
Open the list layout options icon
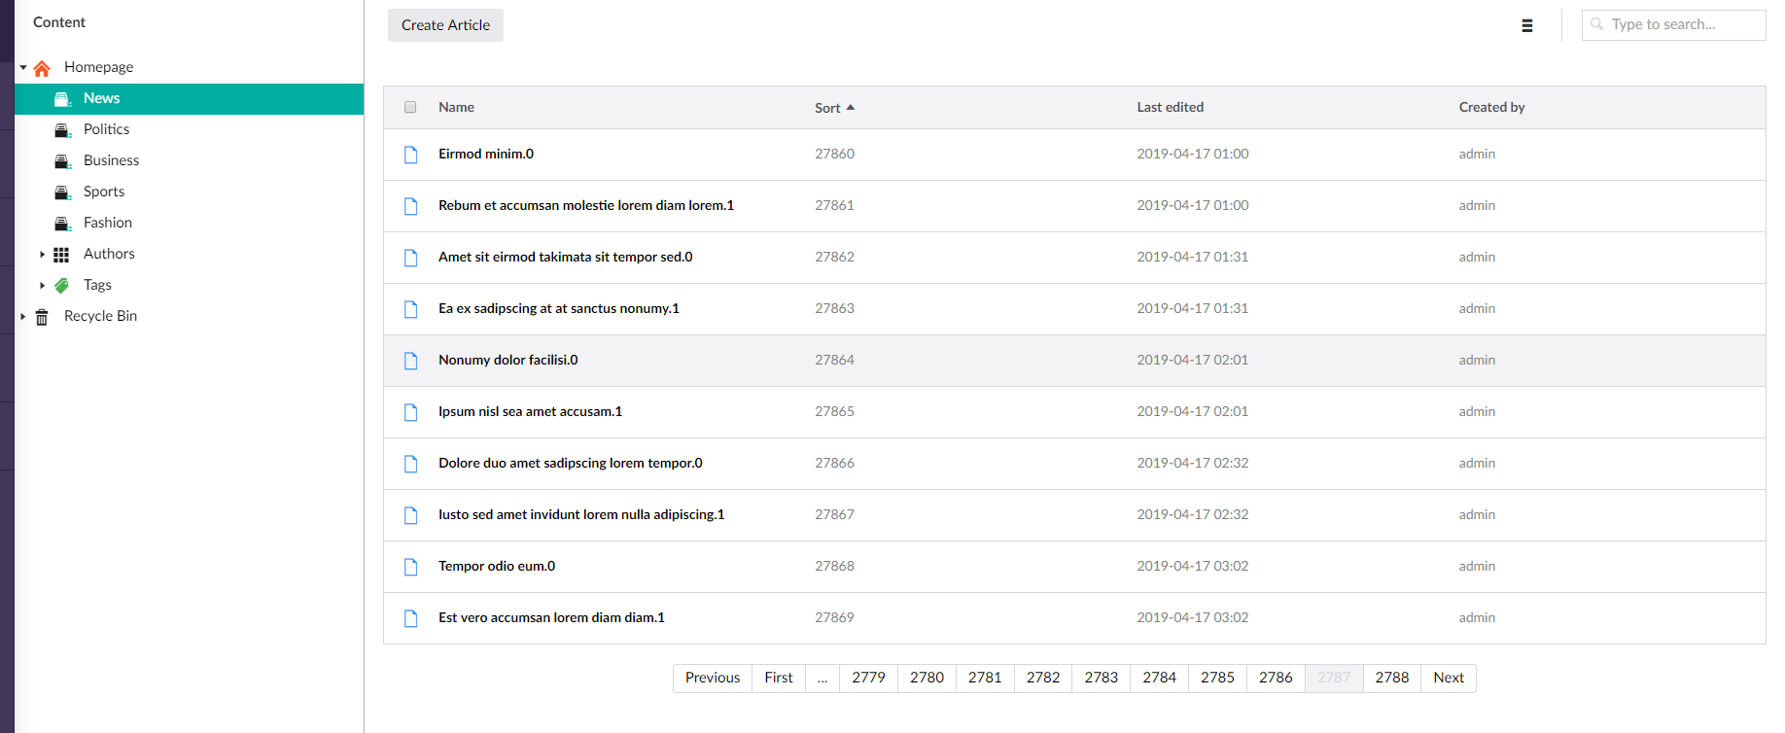[x=1526, y=26]
